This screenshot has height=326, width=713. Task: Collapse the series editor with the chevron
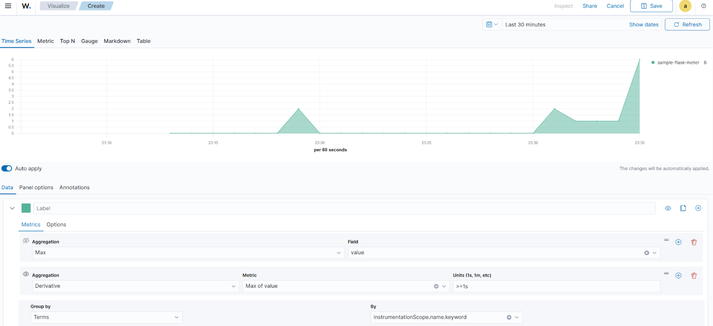[x=12, y=208]
